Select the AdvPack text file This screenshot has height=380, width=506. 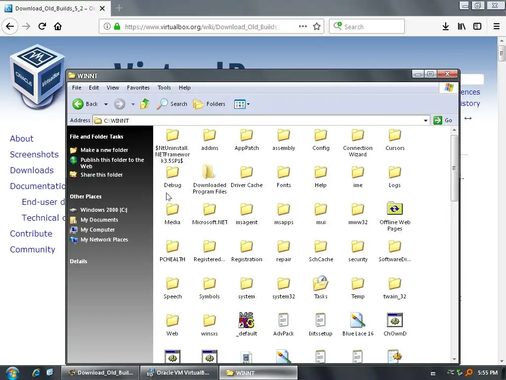pyautogui.click(x=283, y=325)
